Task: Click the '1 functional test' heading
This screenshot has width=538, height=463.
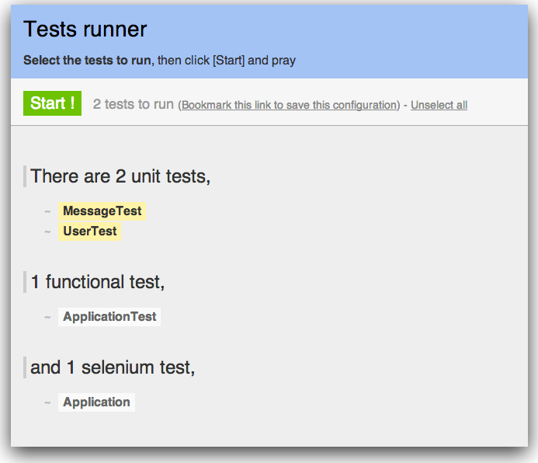Action: [97, 282]
